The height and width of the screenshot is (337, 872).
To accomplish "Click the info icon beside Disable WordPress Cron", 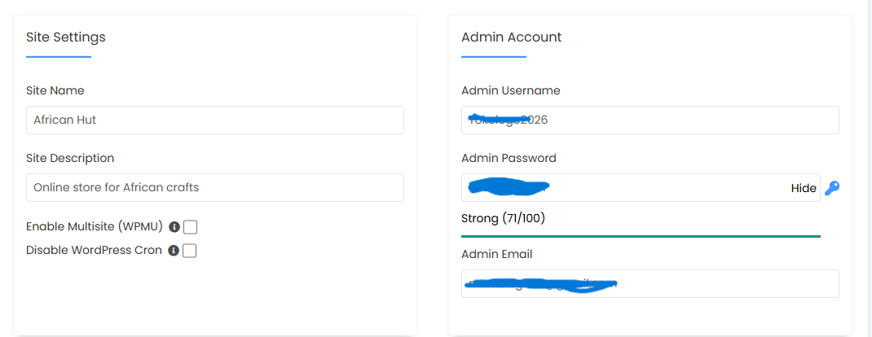I will click(x=174, y=251).
